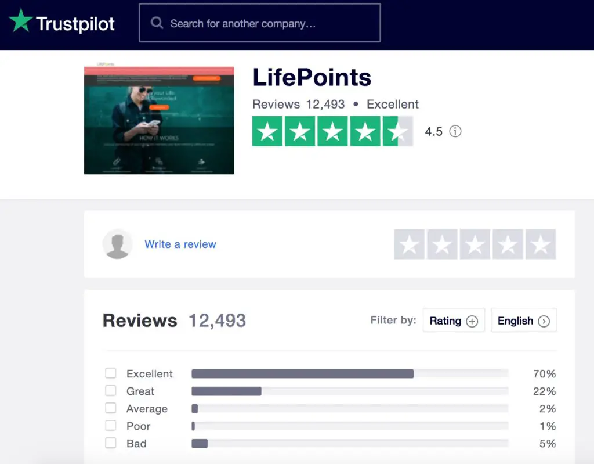Click the 70% percentage value
This screenshot has width=594, height=464.
pos(544,374)
